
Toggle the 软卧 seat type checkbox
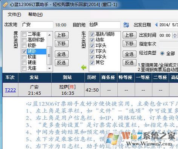[24, 46]
